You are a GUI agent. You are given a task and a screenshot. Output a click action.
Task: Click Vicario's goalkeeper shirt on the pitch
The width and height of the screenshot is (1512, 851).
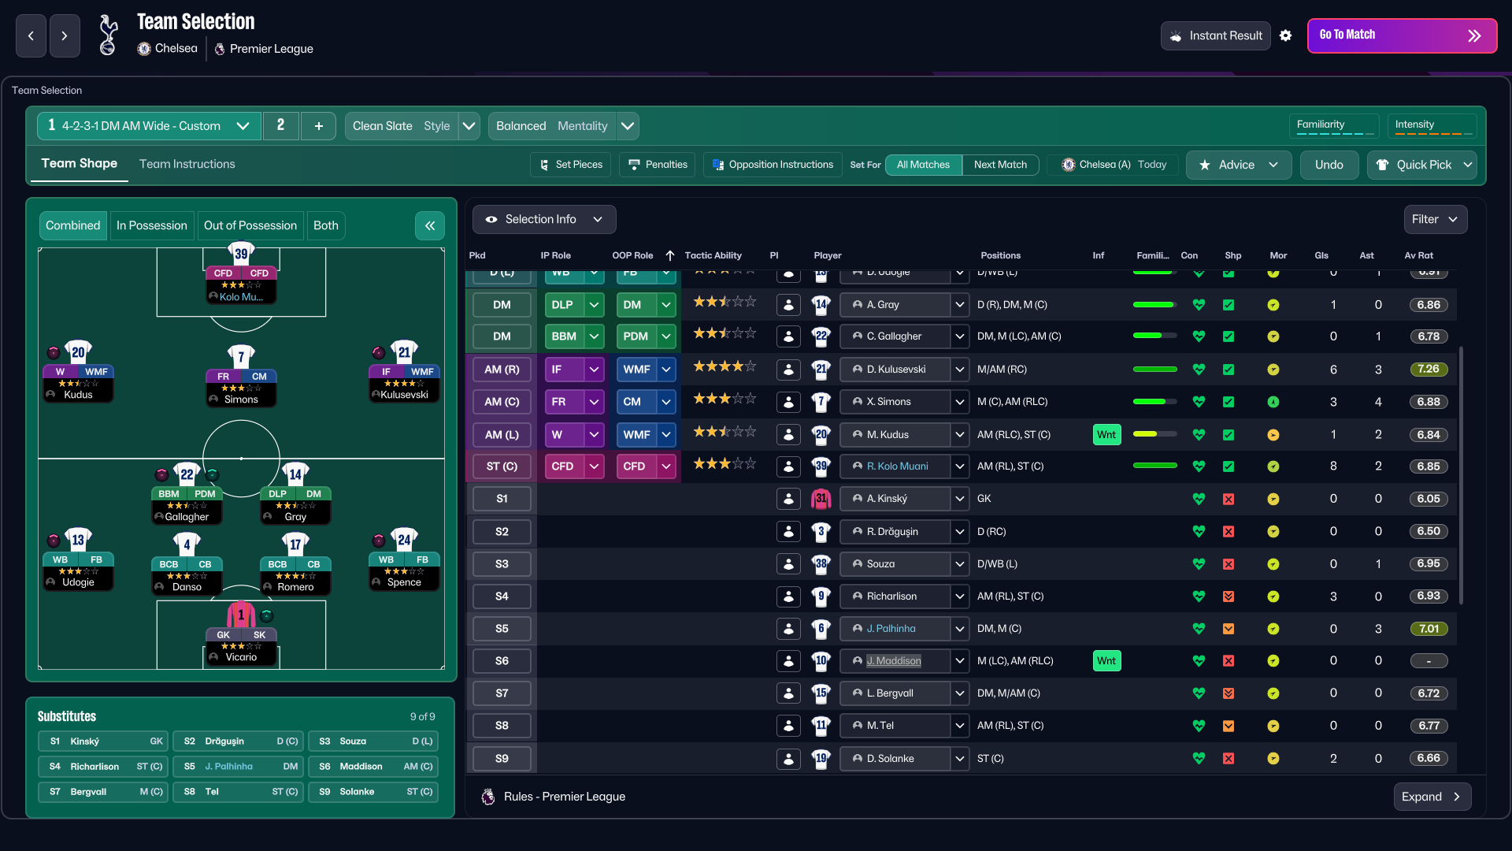[x=240, y=614]
